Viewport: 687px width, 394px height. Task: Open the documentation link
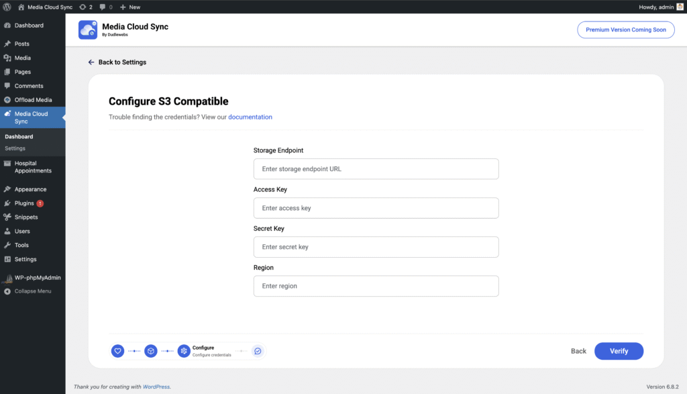[x=250, y=117]
